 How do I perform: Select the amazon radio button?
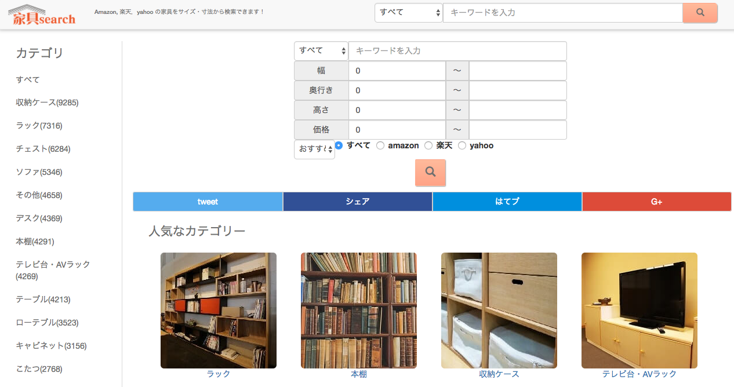pos(380,145)
